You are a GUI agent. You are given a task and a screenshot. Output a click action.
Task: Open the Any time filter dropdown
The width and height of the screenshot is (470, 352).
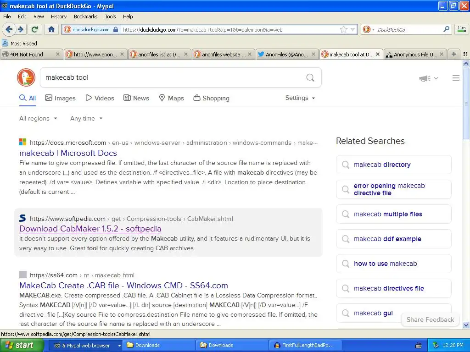pos(86,119)
